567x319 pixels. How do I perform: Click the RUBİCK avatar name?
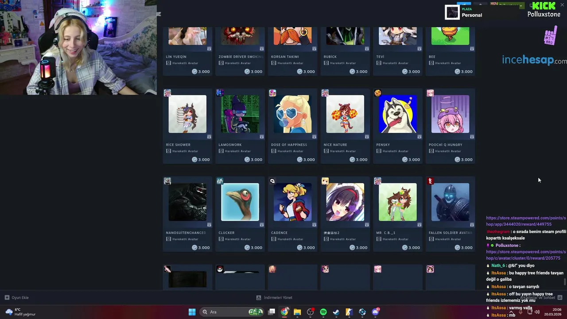pyautogui.click(x=330, y=57)
